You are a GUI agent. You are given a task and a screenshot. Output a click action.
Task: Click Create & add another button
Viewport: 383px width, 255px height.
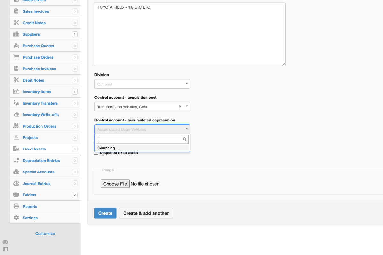tap(146, 213)
